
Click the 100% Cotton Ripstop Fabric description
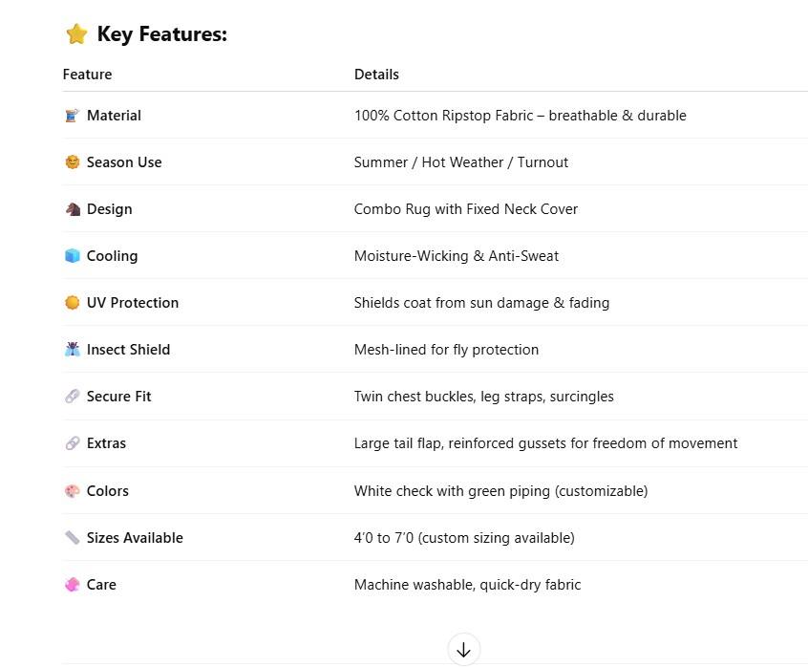(x=520, y=116)
